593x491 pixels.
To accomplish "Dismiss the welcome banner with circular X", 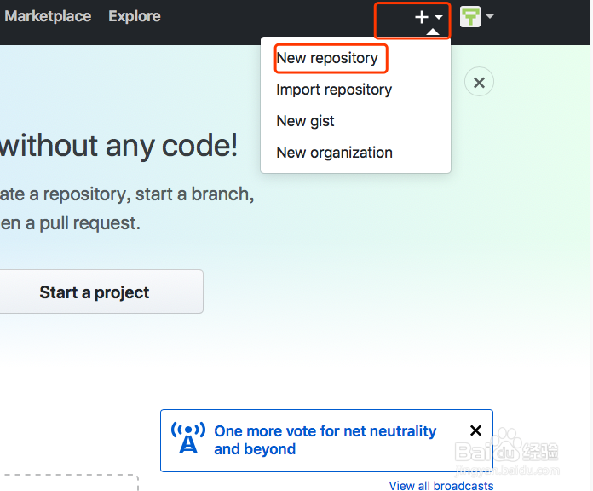I will point(479,82).
